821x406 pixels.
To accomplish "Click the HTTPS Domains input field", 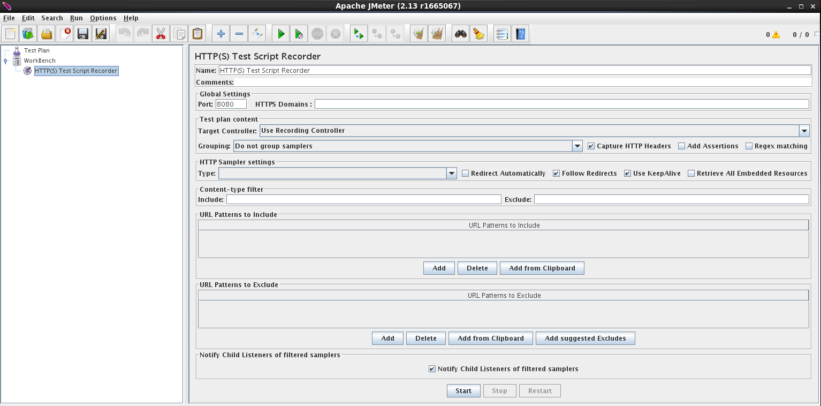I will point(562,104).
